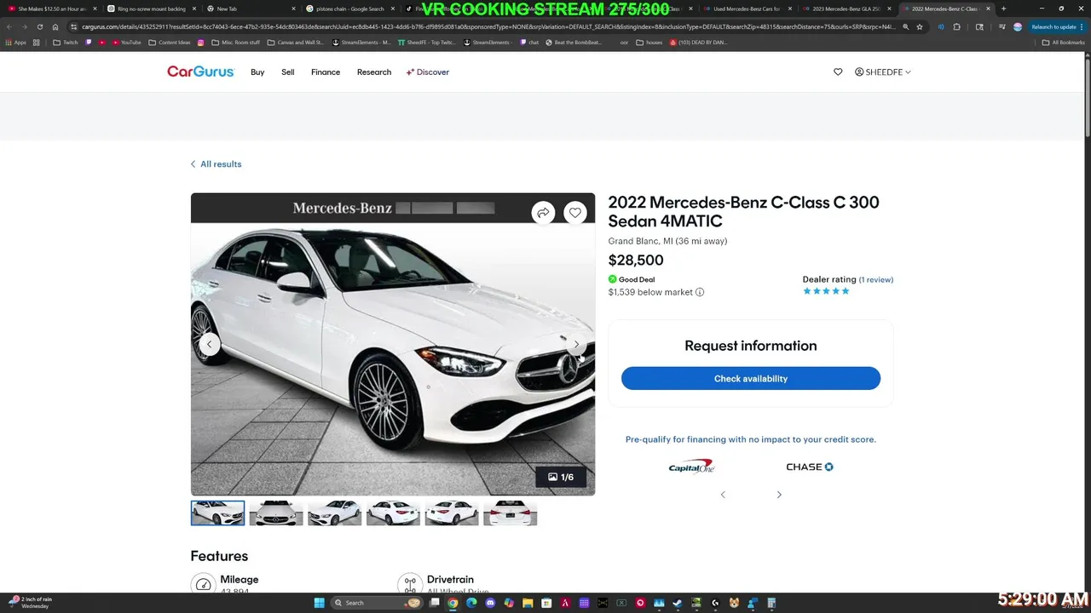Show previous car photo arrow
The width and height of the screenshot is (1091, 613).
tap(210, 345)
